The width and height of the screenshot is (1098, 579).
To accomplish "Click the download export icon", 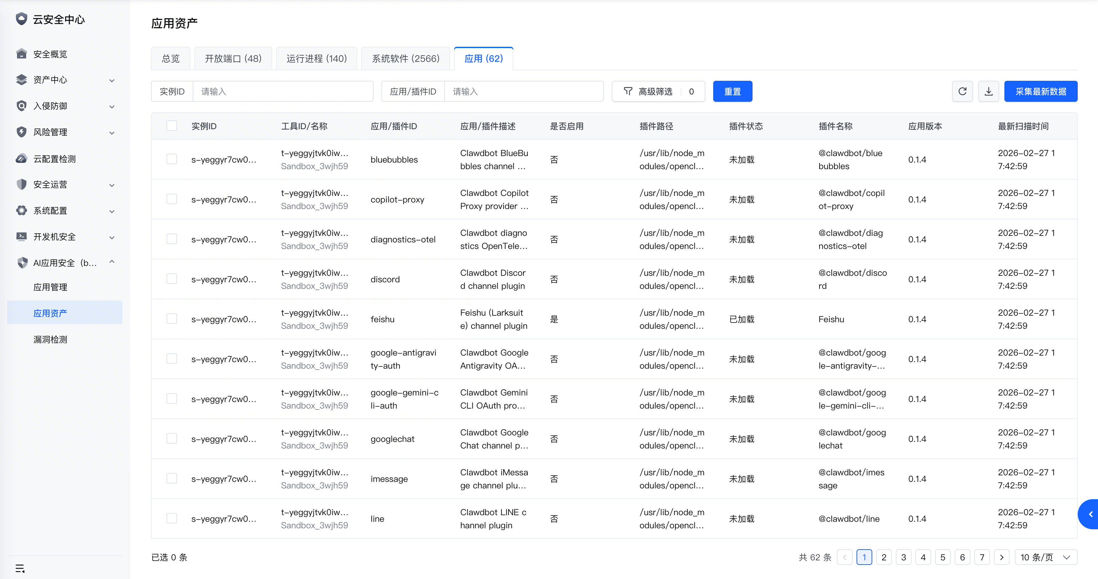I will (x=988, y=91).
